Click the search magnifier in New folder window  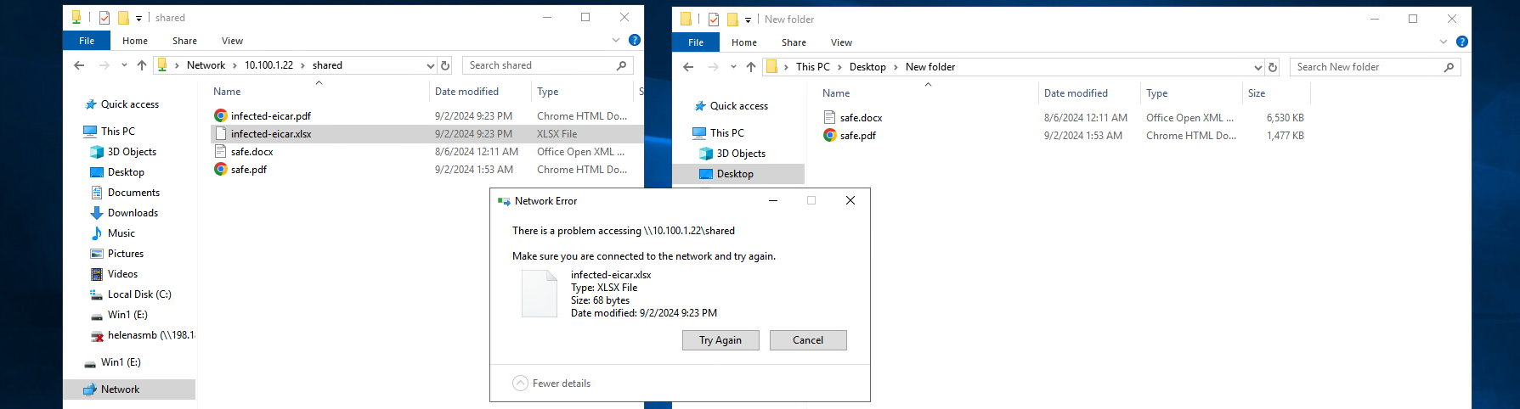pyautogui.click(x=1449, y=67)
